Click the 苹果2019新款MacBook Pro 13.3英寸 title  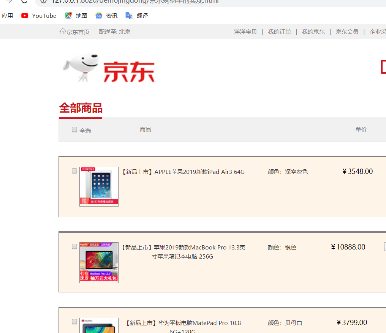(x=184, y=252)
